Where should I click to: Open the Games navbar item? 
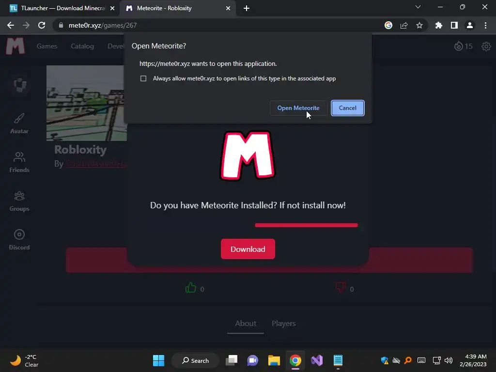coord(47,46)
